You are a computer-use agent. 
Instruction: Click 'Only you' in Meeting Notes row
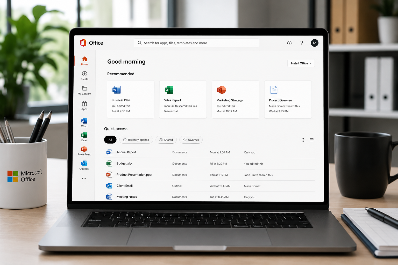pos(249,197)
